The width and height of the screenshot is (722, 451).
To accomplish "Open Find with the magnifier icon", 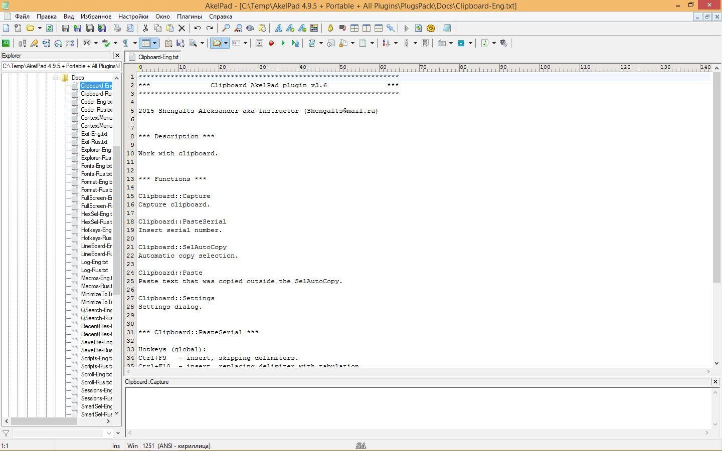I will tap(226, 28).
